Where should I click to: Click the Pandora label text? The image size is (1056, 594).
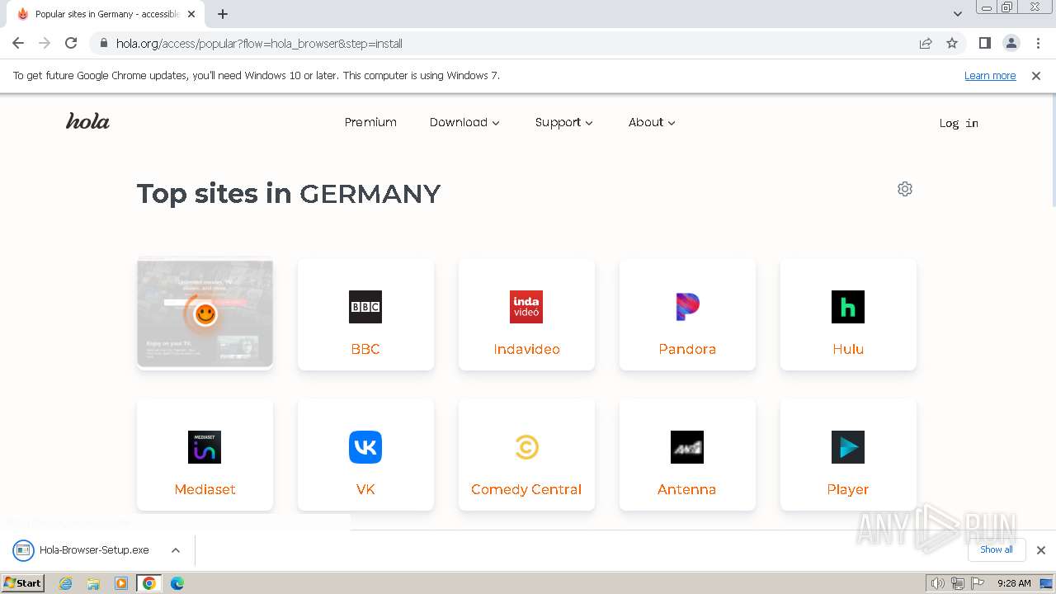tap(687, 349)
